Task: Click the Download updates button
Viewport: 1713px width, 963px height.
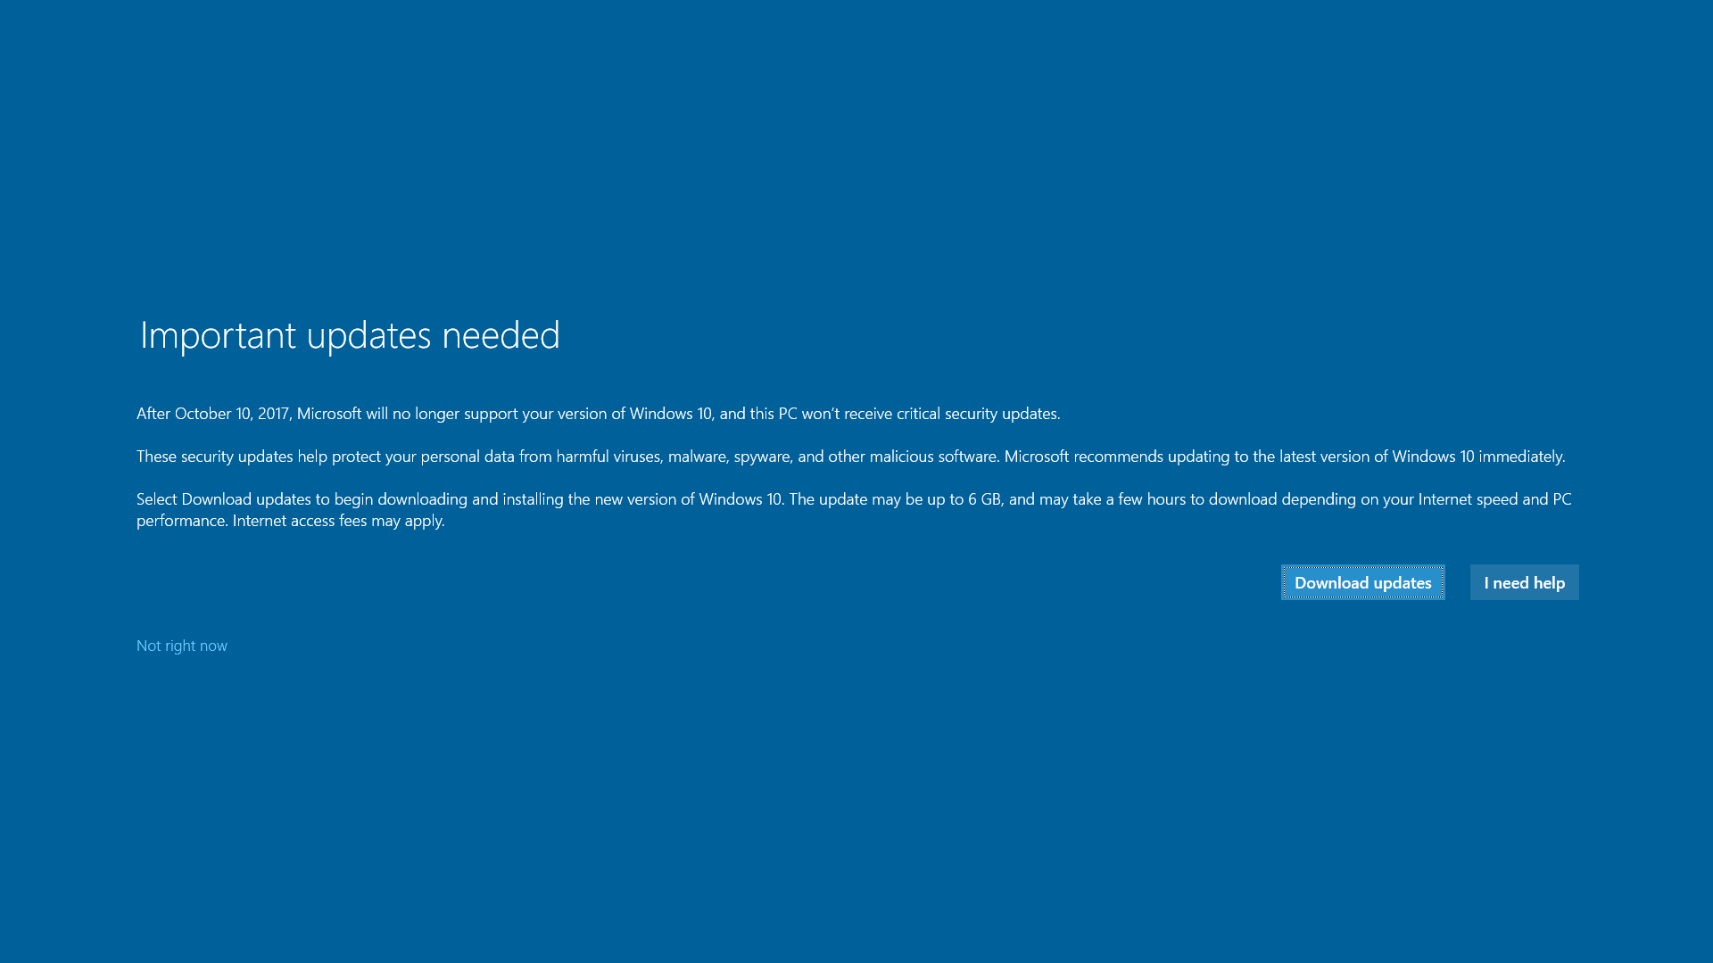Action: pyautogui.click(x=1362, y=582)
